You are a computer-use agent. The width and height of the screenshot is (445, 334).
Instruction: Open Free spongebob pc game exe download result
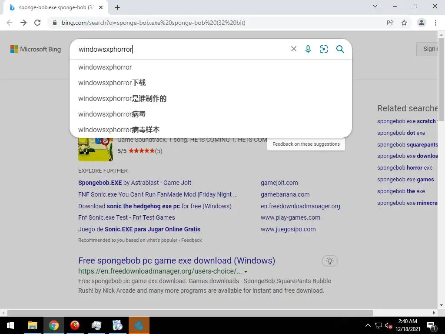click(176, 261)
